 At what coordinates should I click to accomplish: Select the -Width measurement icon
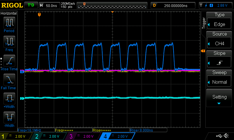coord(9,117)
